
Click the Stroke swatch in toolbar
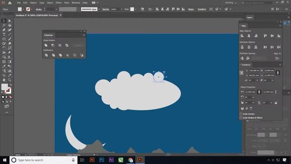point(8,91)
